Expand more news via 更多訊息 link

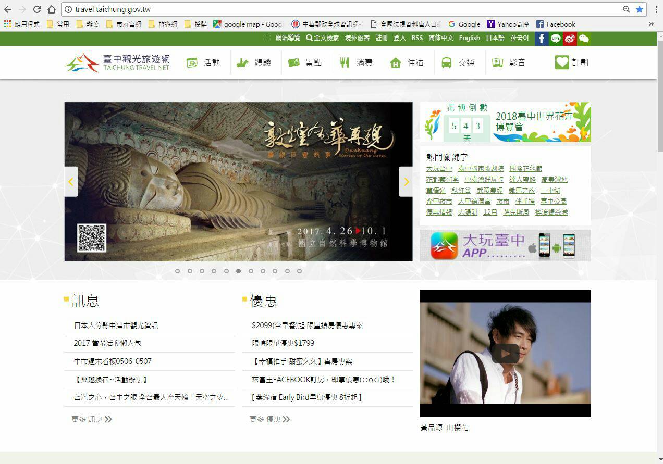tap(92, 419)
